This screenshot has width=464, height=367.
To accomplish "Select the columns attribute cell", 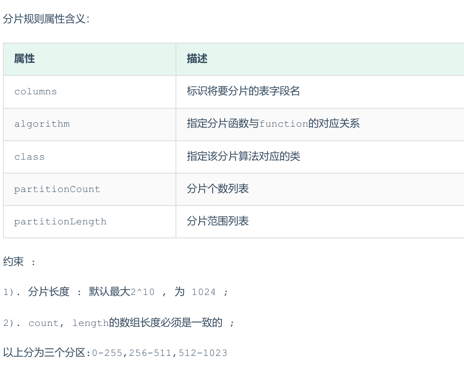I will tap(36, 92).
